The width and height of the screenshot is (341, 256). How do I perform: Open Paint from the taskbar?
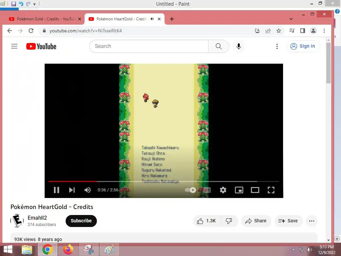tap(109, 249)
